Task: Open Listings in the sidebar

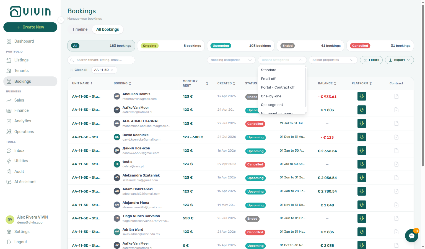Action: (x=21, y=60)
